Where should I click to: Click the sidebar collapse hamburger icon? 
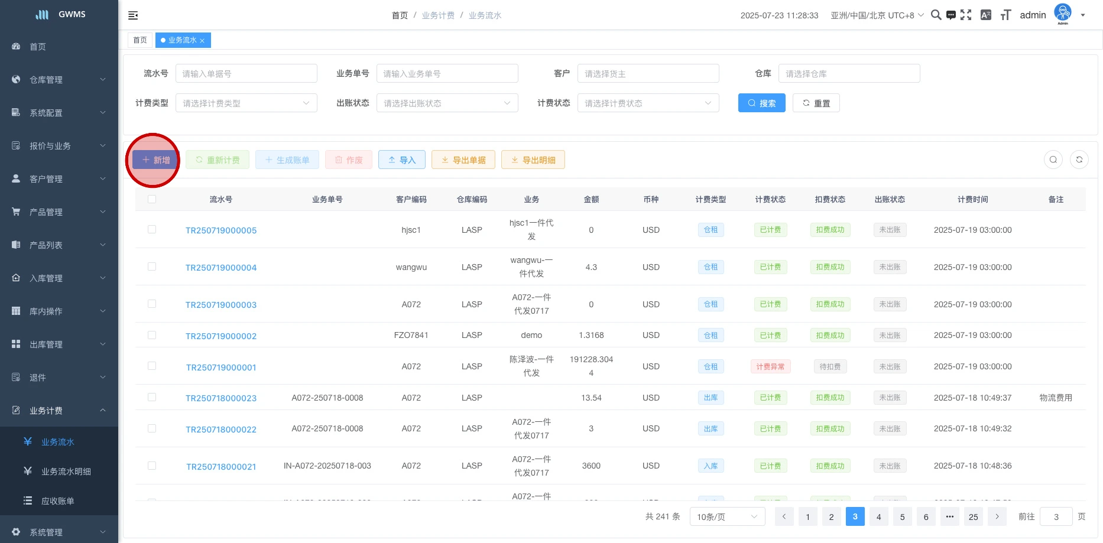[133, 15]
